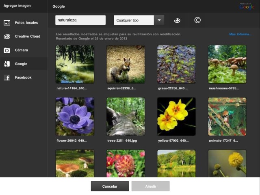Expand the Cualquier tipo dropdown arrow
The height and width of the screenshot is (195, 260).
pyautogui.click(x=159, y=20)
